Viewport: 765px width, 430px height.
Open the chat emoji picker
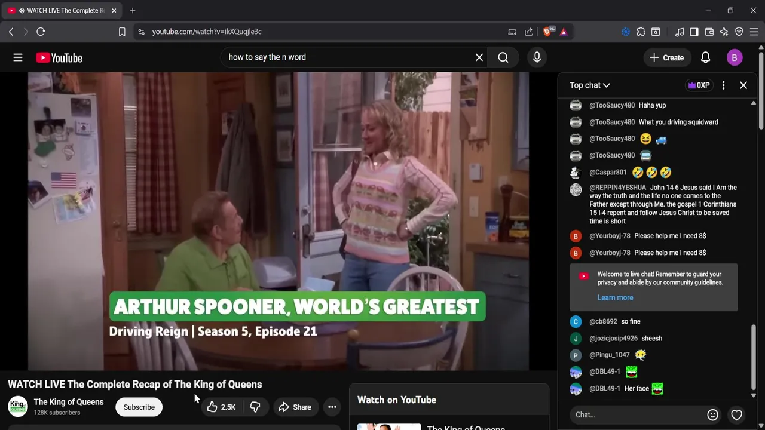point(712,414)
